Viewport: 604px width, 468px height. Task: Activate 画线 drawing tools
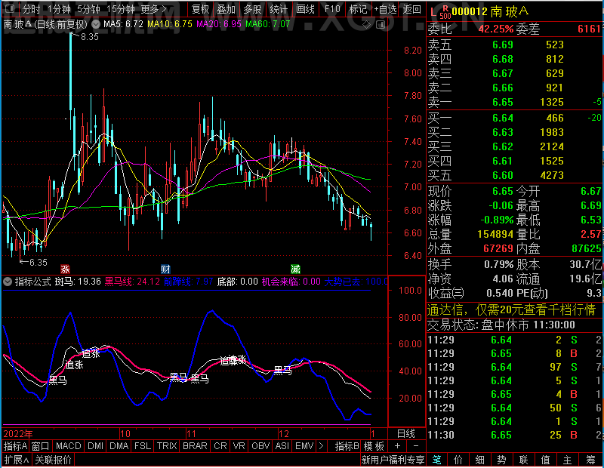tap(306, 9)
